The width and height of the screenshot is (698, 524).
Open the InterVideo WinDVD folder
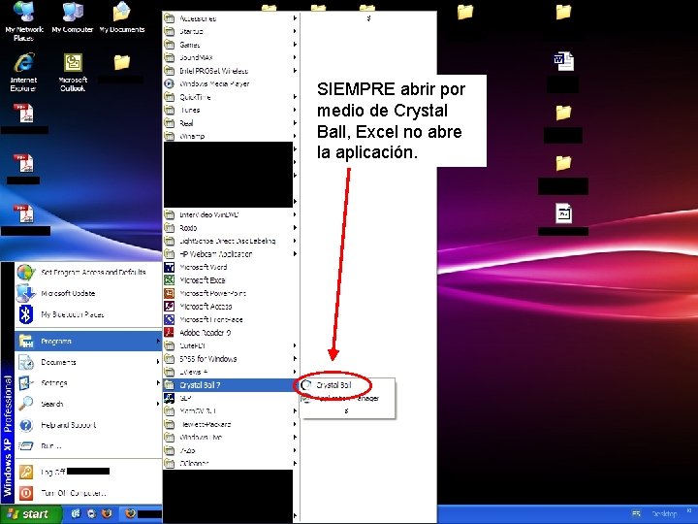click(231, 214)
